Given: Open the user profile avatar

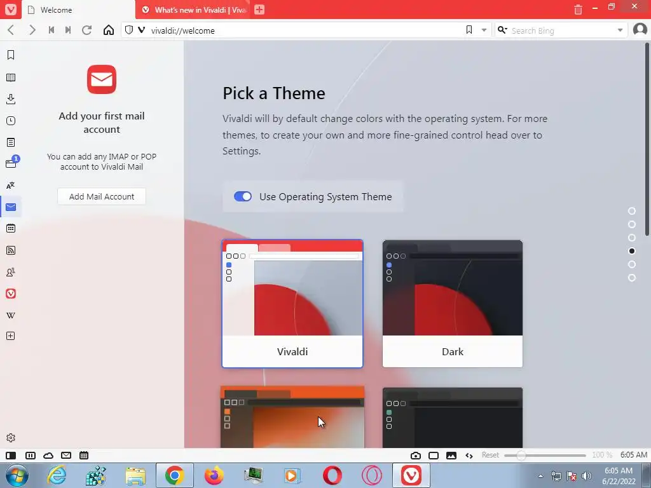Looking at the screenshot, I should [x=640, y=30].
